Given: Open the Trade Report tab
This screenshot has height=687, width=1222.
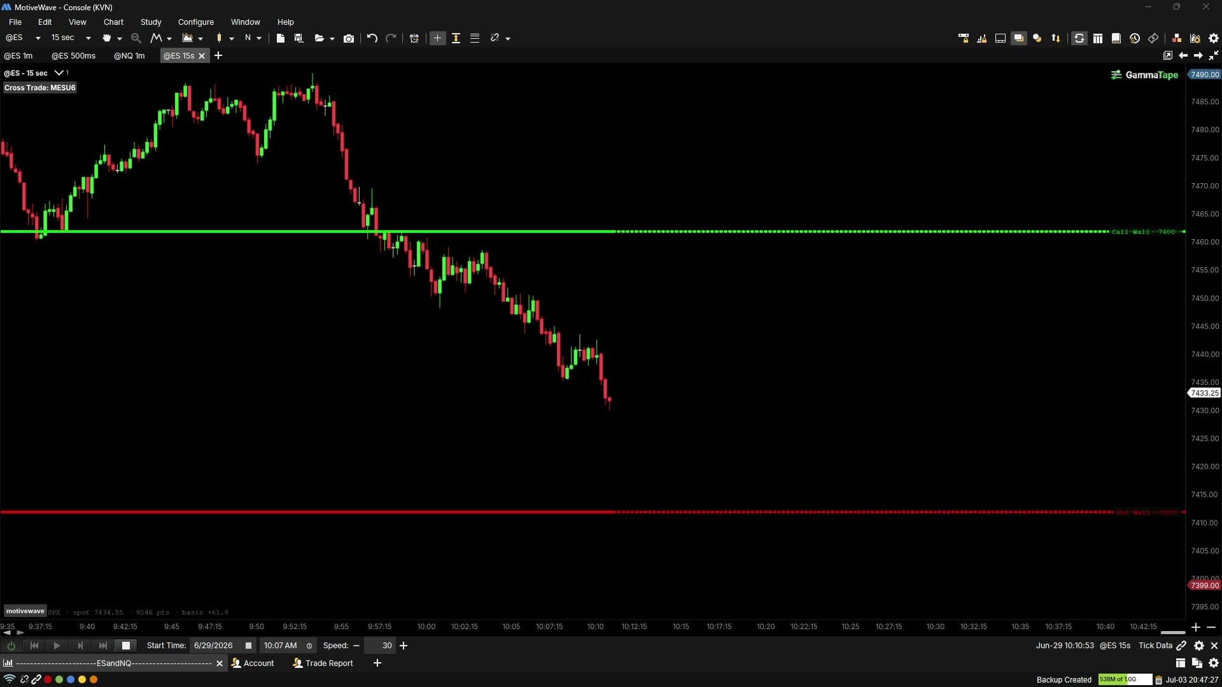Looking at the screenshot, I should click(323, 663).
